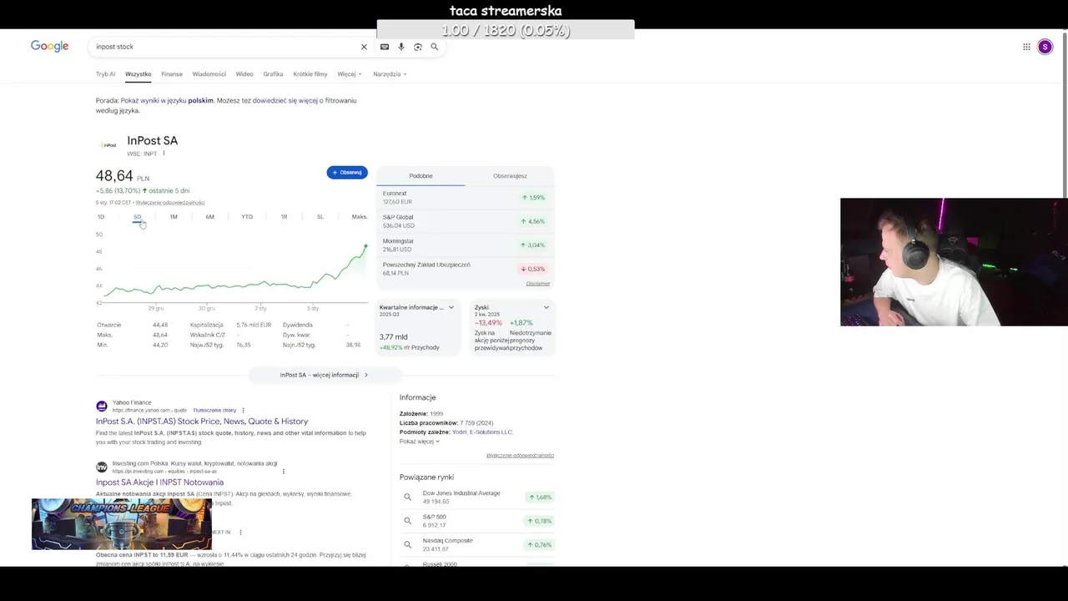Open the Google apps grid
Screen dimensions: 1068x601
click(x=1026, y=47)
